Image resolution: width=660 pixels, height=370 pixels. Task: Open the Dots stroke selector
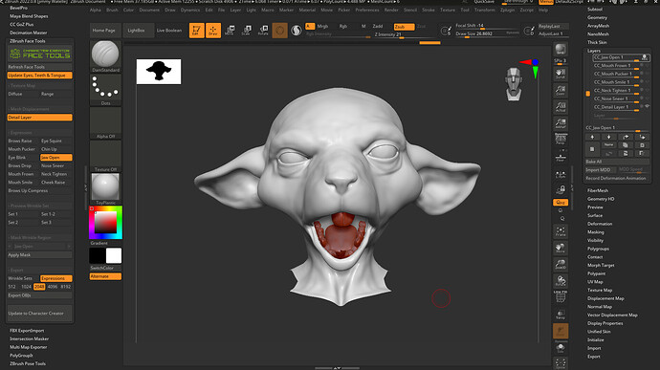pyautogui.click(x=105, y=90)
